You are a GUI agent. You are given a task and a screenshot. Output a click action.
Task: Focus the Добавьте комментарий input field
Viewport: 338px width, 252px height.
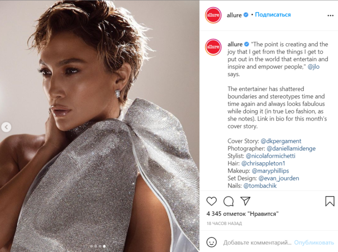(x=257, y=243)
